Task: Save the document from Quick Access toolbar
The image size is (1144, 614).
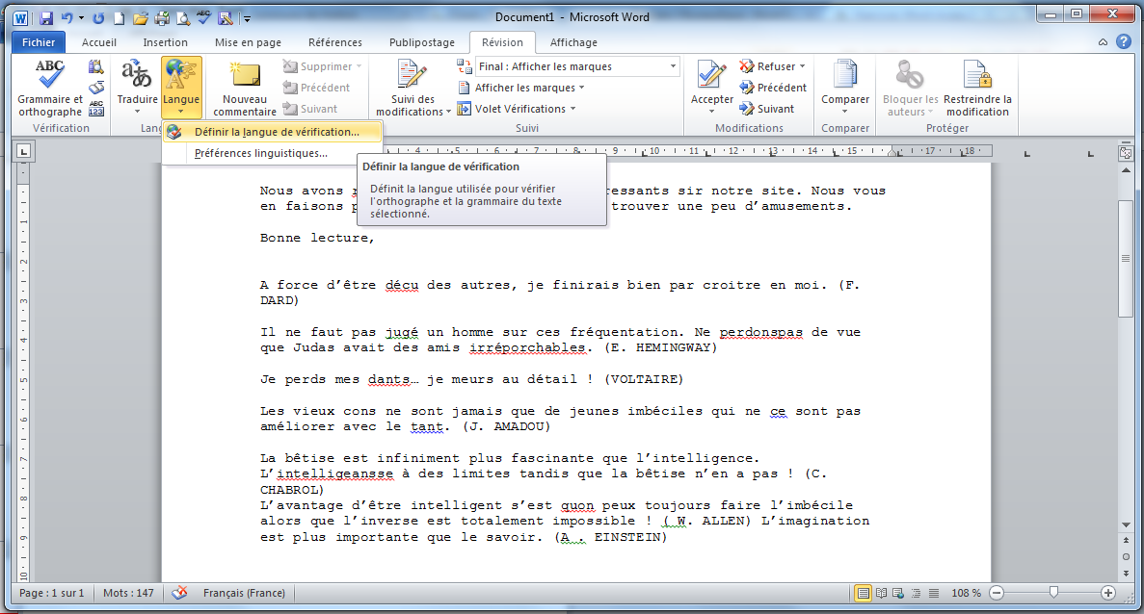Action: point(46,17)
